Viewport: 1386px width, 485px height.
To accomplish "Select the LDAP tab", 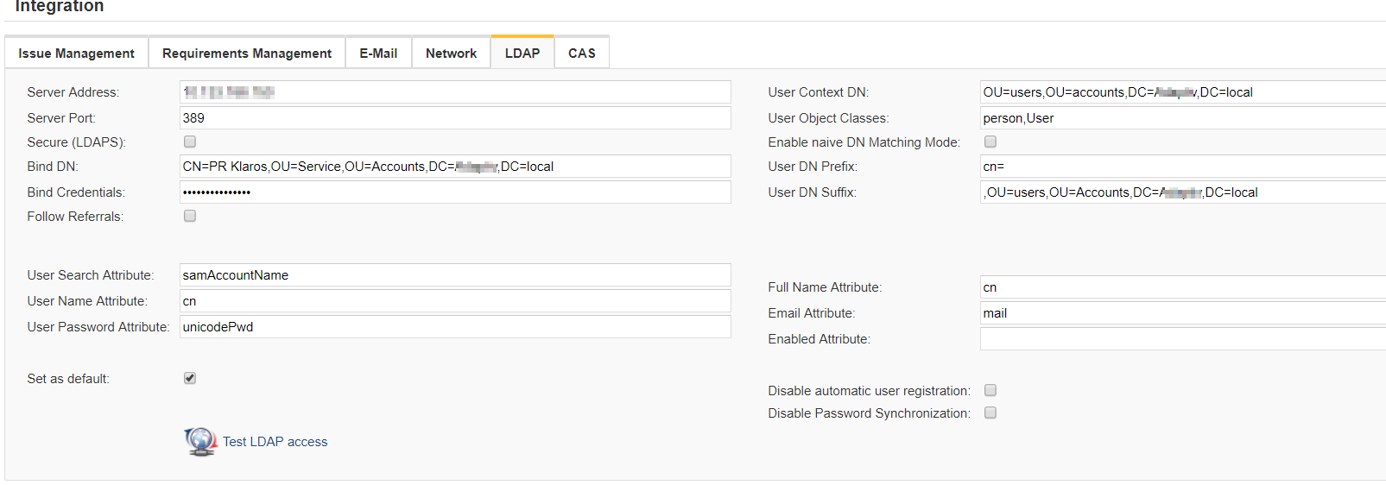I will [x=522, y=54].
